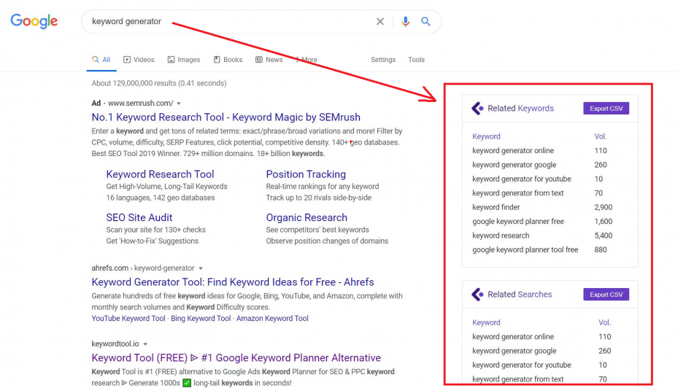Open the Organic Research sitelink
Viewport: 678px width, 388px height.
307,217
